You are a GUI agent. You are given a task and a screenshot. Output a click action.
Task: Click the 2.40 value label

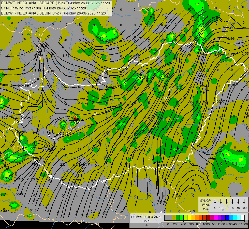[x=64, y=149]
